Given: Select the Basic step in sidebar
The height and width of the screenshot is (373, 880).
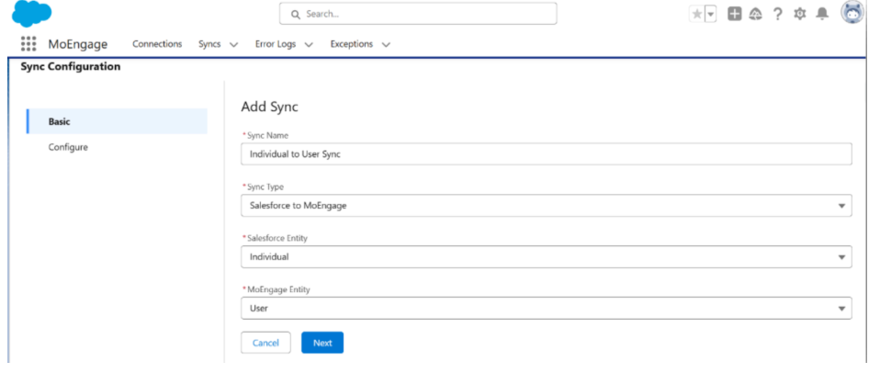Looking at the screenshot, I should [x=117, y=121].
